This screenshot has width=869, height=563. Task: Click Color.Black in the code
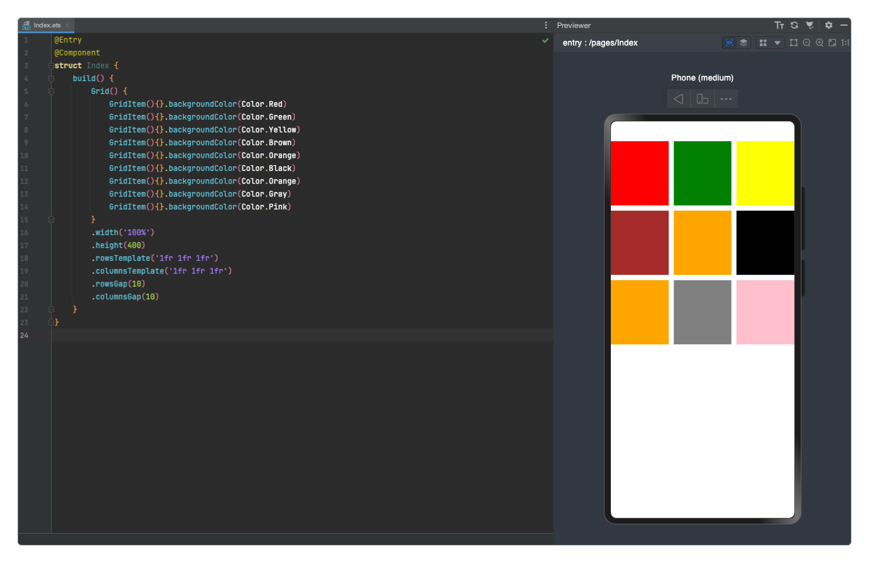[266, 169]
